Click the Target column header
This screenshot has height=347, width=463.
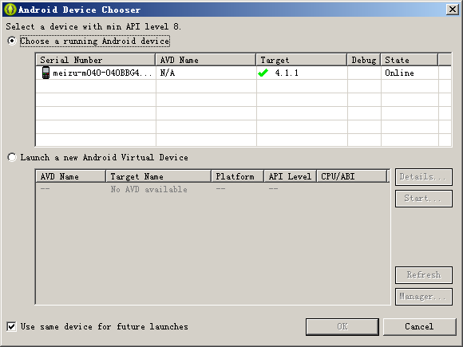302,60
